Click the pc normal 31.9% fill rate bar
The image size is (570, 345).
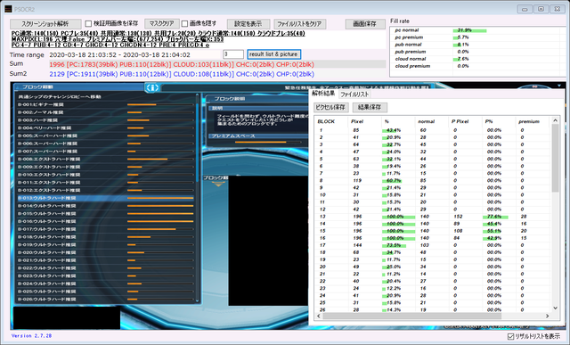coord(469,30)
